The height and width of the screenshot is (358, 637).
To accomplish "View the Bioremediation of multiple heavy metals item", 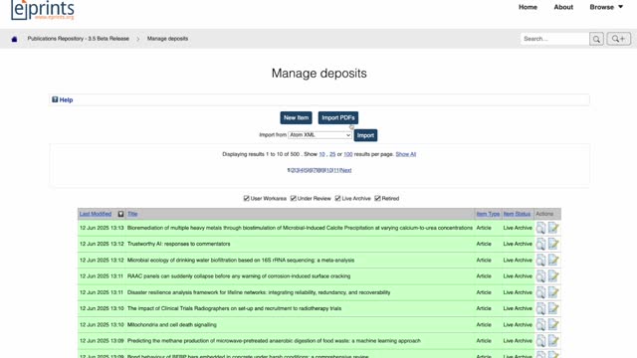I will point(540,228).
